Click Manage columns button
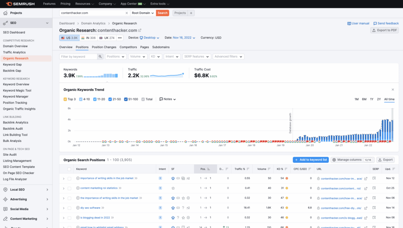The image size is (403, 228). [352, 160]
